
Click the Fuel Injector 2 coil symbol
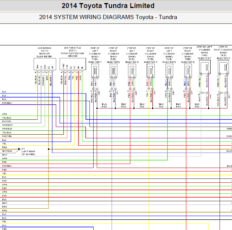tap(114, 71)
